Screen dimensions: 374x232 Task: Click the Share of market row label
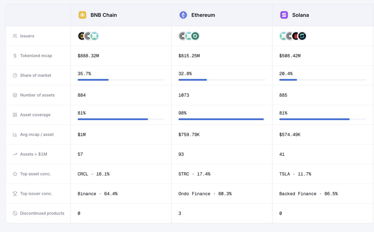[36, 75]
